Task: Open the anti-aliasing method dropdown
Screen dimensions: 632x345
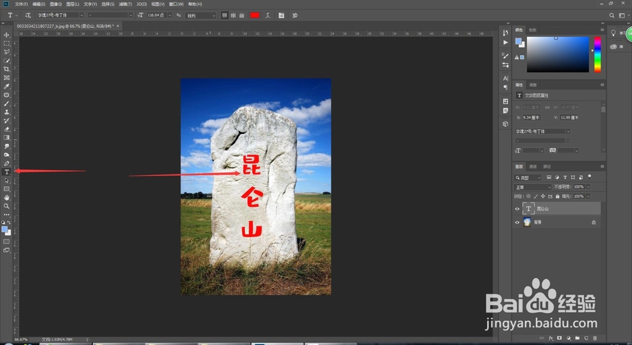Action: [201, 15]
